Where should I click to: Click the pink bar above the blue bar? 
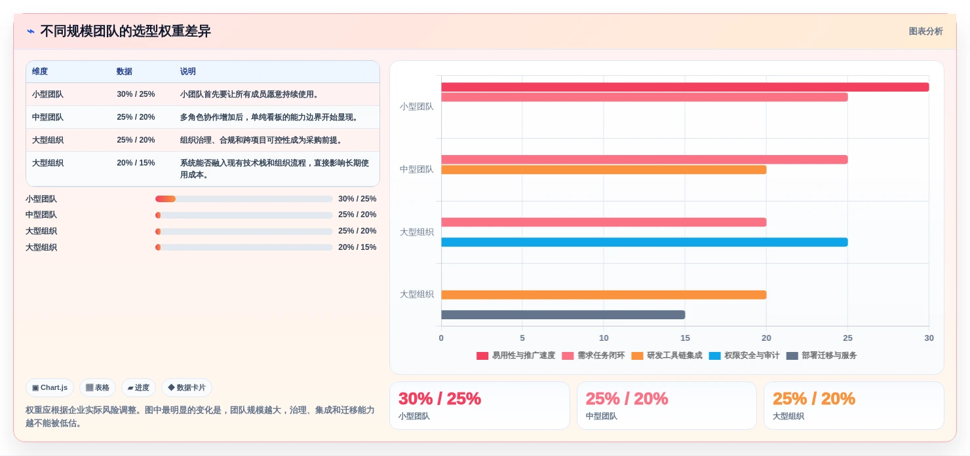click(x=604, y=222)
